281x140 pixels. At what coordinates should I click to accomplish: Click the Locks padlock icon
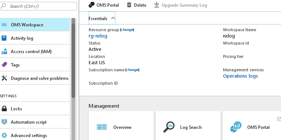tap(4, 108)
